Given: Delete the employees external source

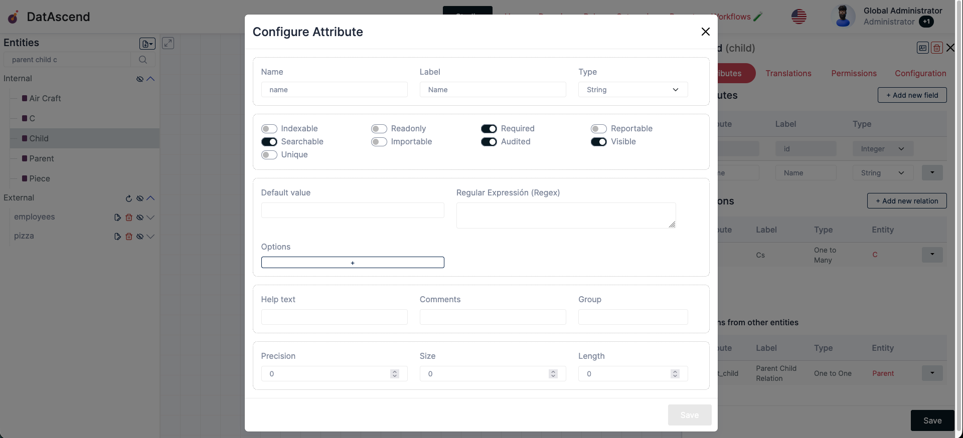Looking at the screenshot, I should [x=129, y=217].
